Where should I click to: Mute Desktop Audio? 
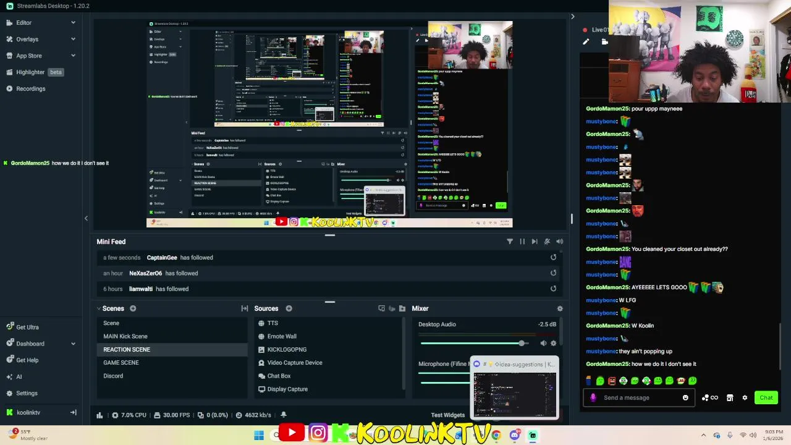(543, 343)
